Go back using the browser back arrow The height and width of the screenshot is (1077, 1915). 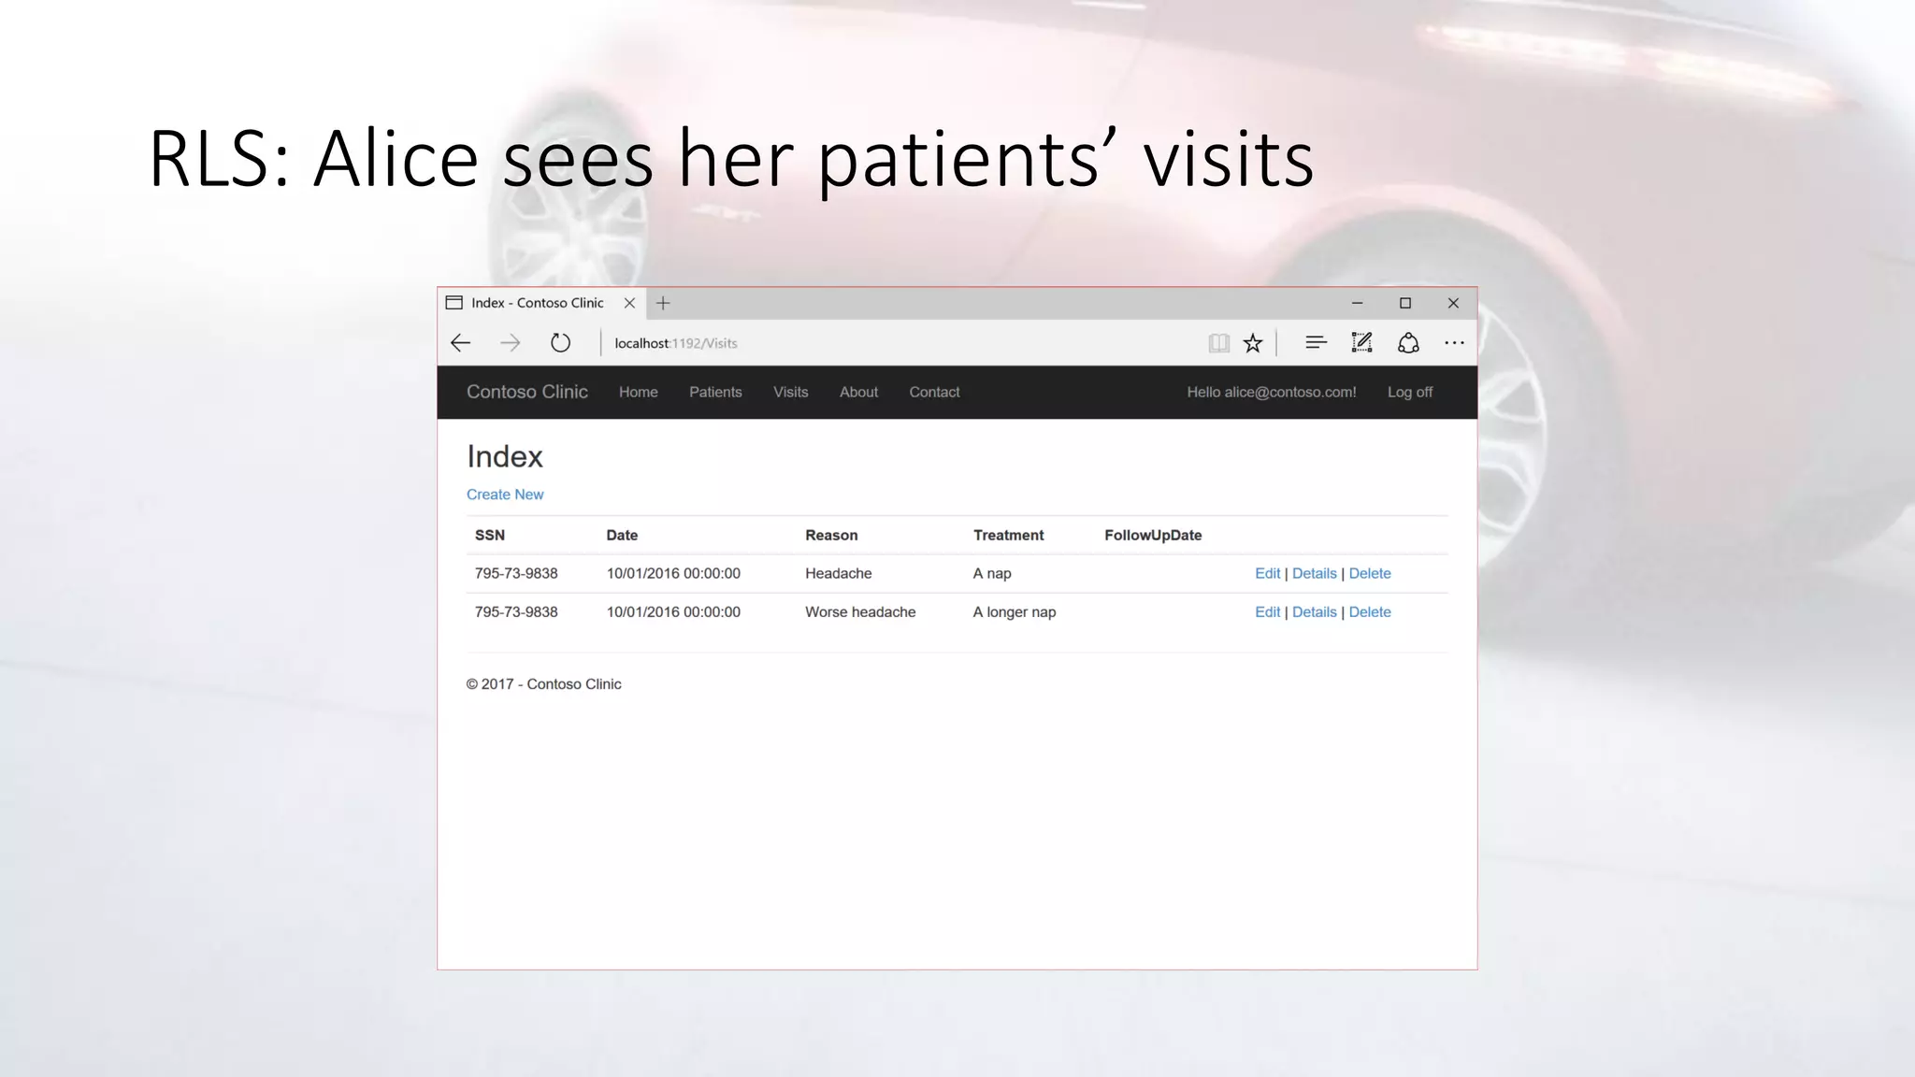(460, 343)
